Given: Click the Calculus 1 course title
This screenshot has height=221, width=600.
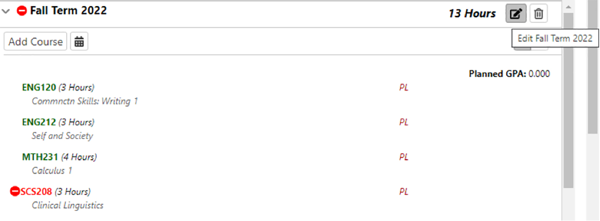Looking at the screenshot, I should [x=52, y=171].
